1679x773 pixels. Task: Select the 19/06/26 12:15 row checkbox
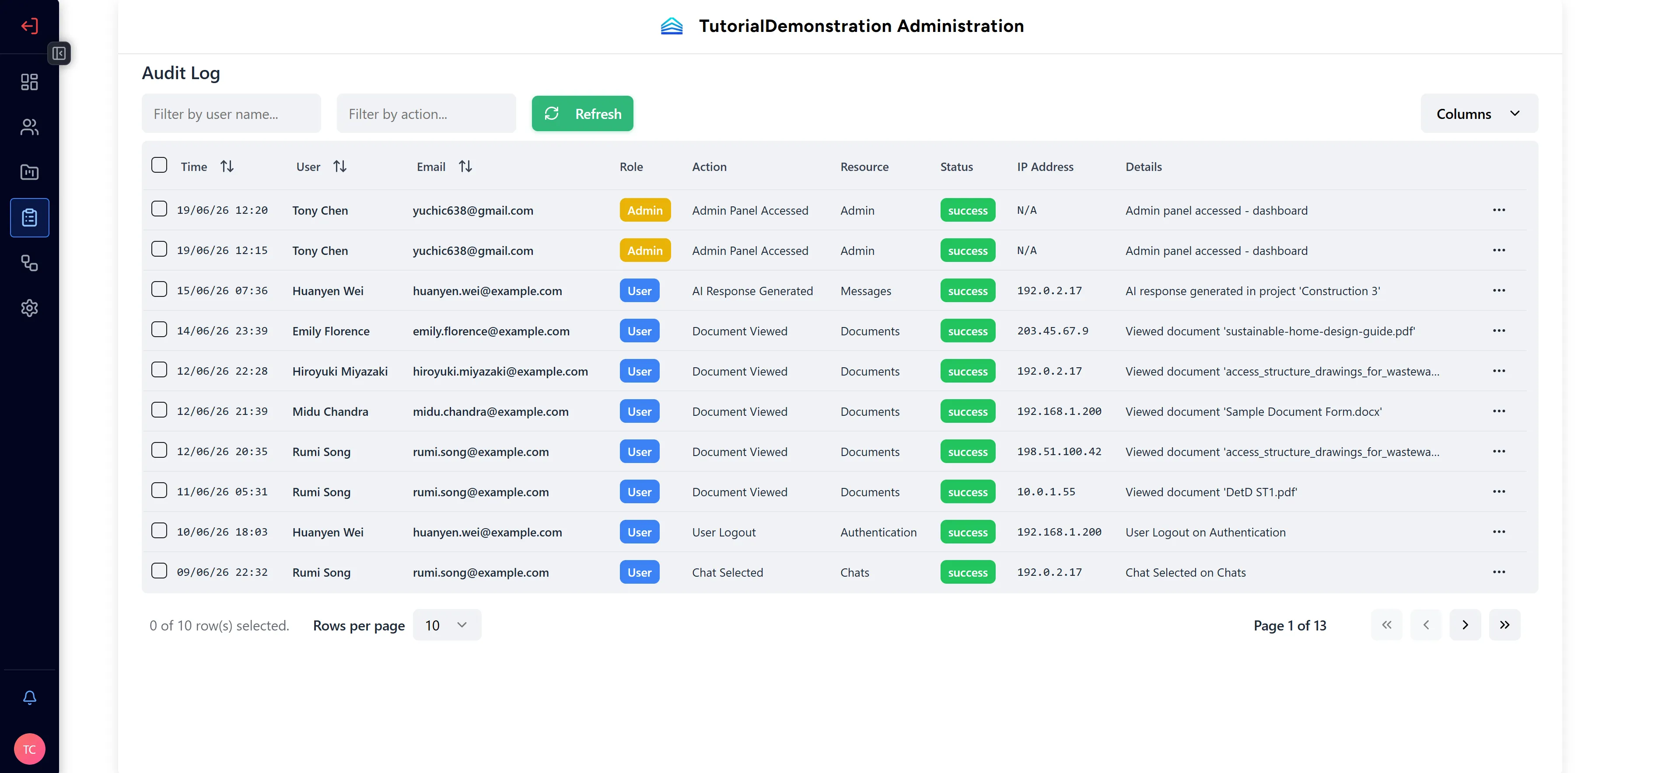click(159, 249)
